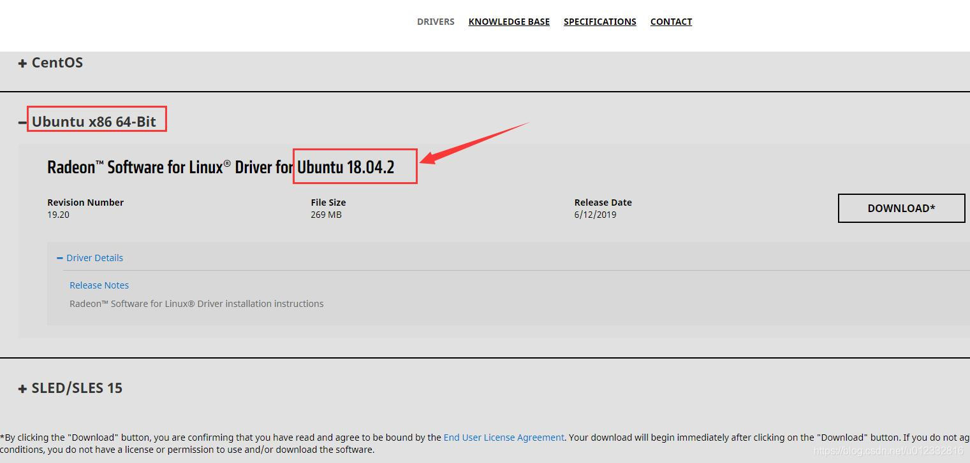Open the CONTACT link in navigation
The image size is (970, 463).
[x=671, y=22]
